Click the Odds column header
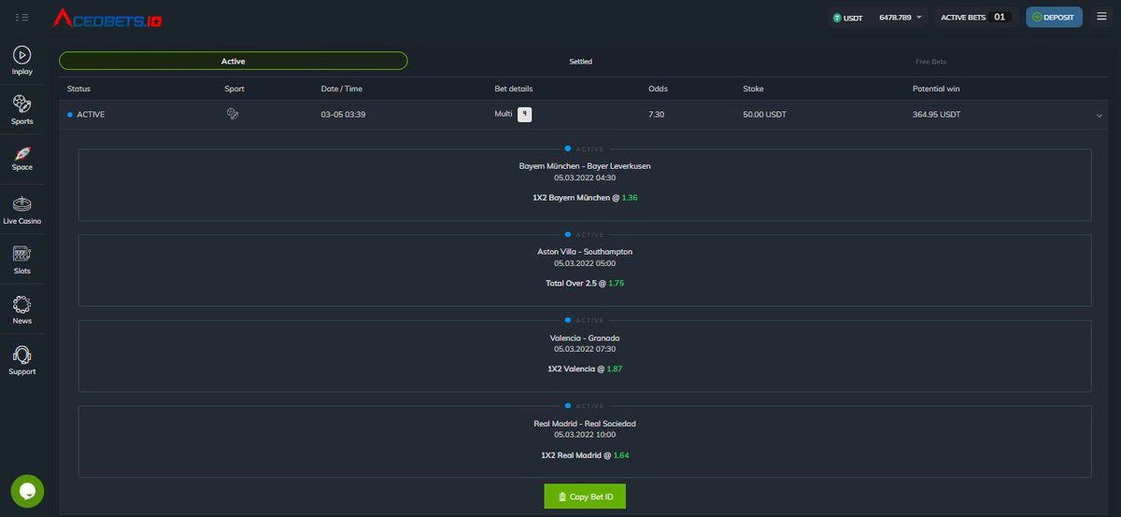This screenshot has width=1121, height=517. pos(658,89)
